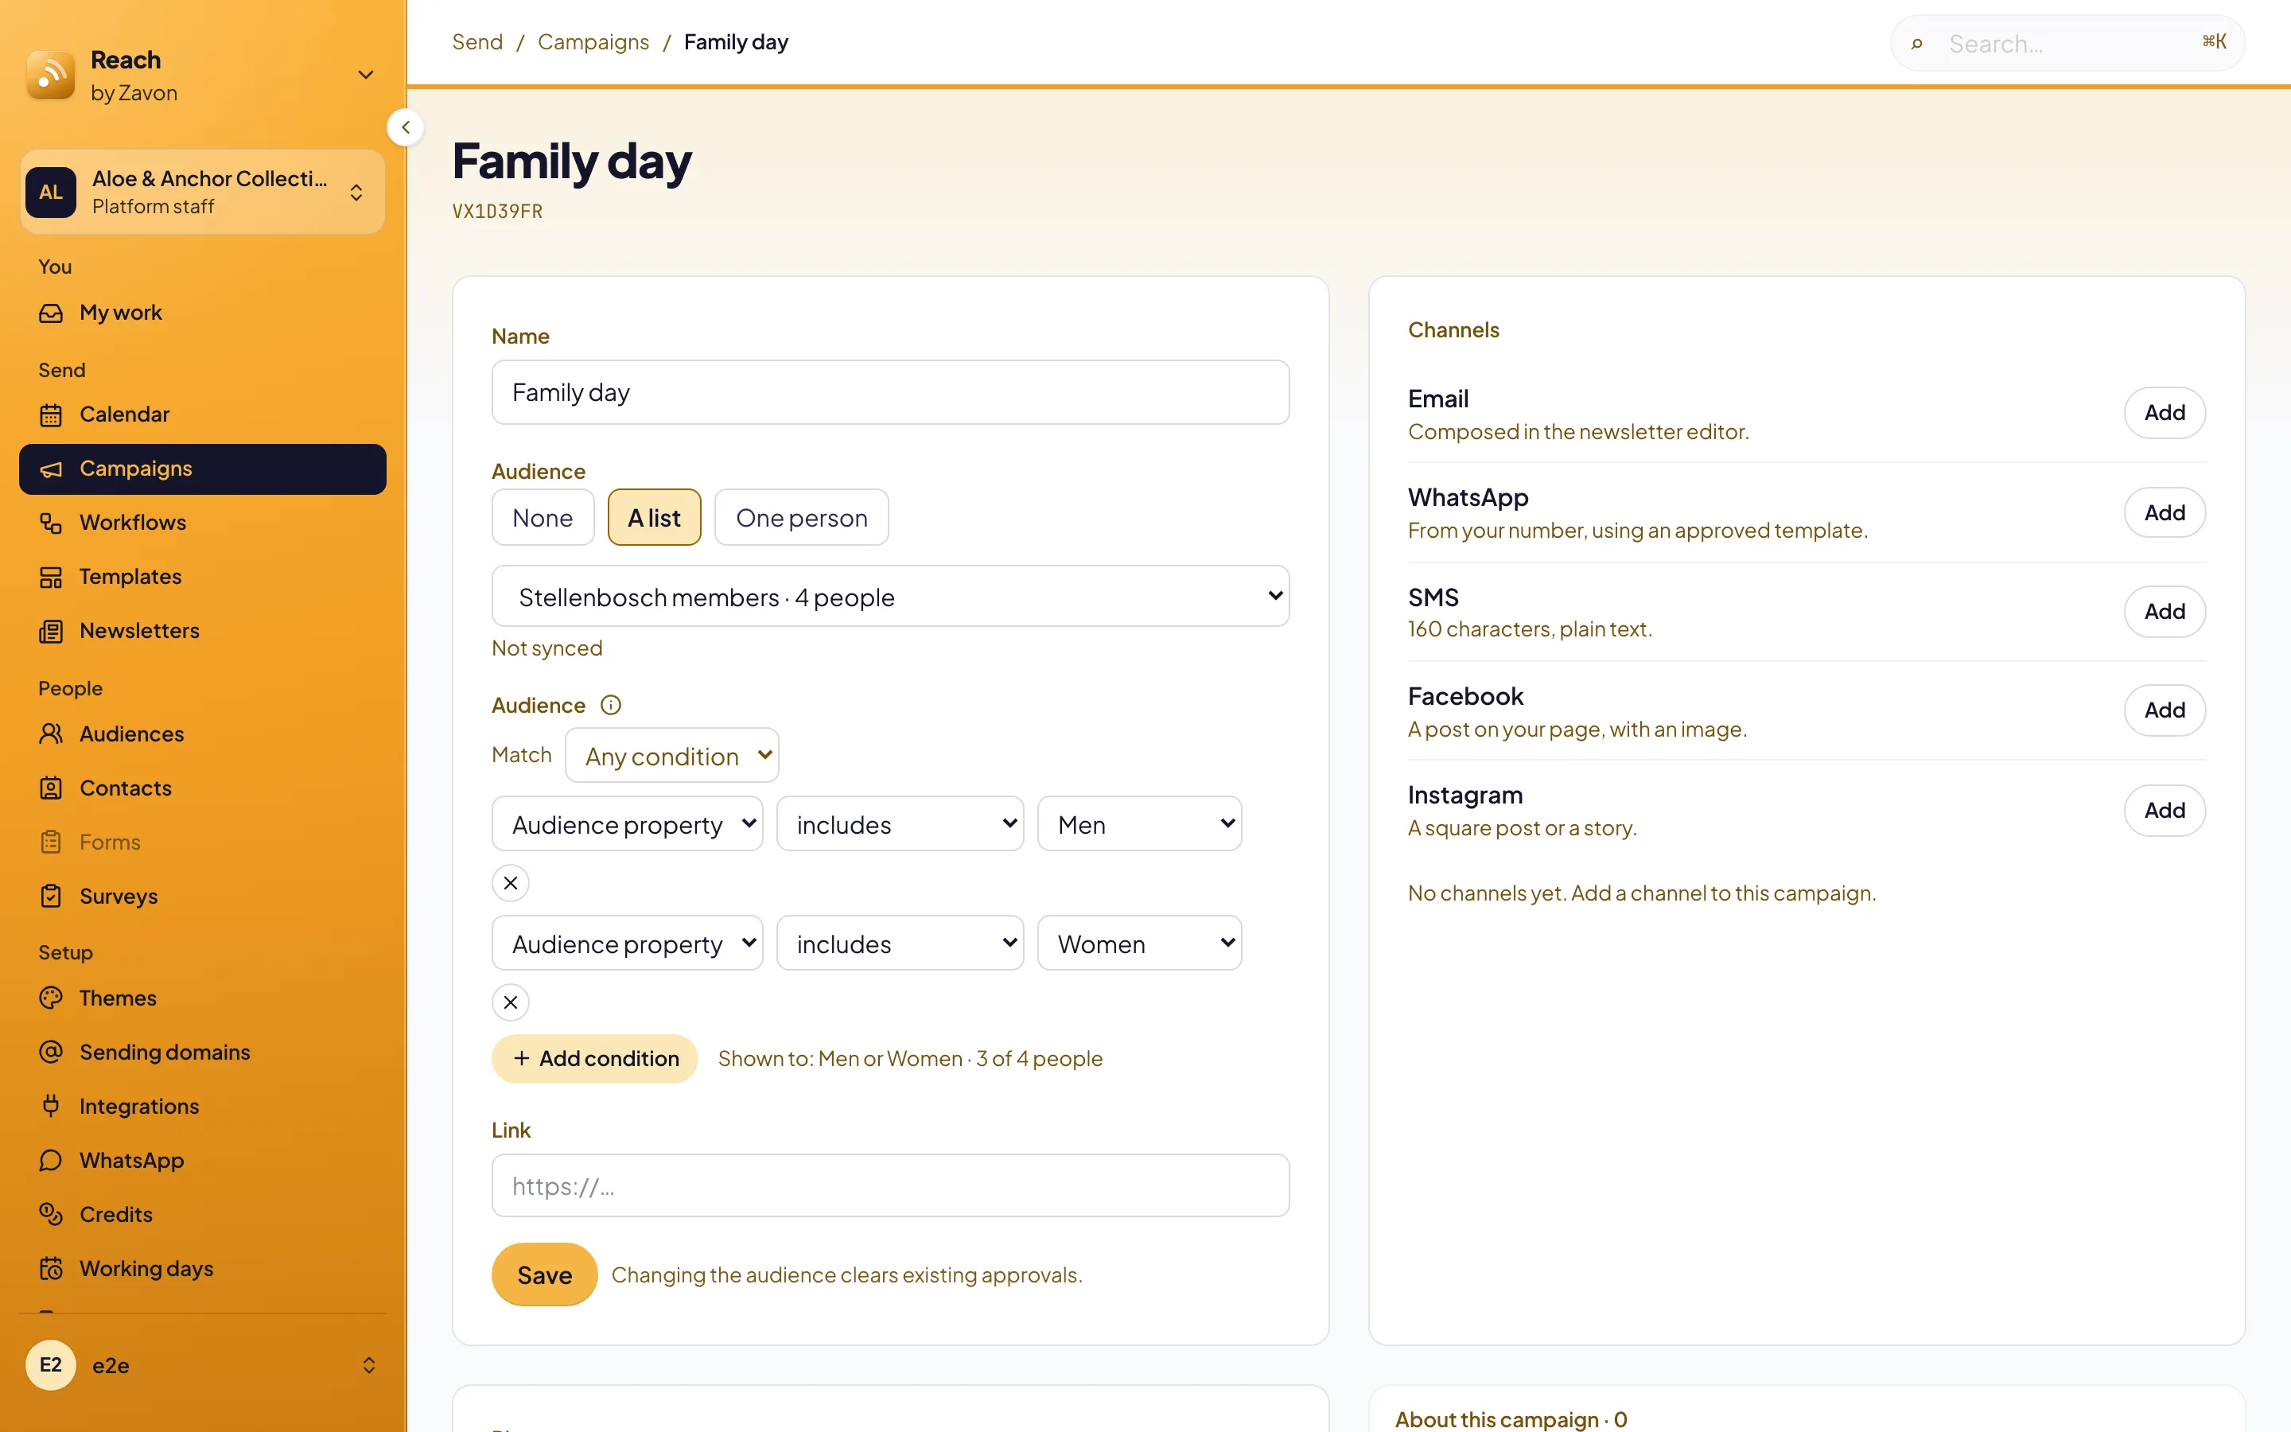Expand the e2e user menu
Image resolution: width=2291 pixels, height=1432 pixels.
pyautogui.click(x=203, y=1364)
